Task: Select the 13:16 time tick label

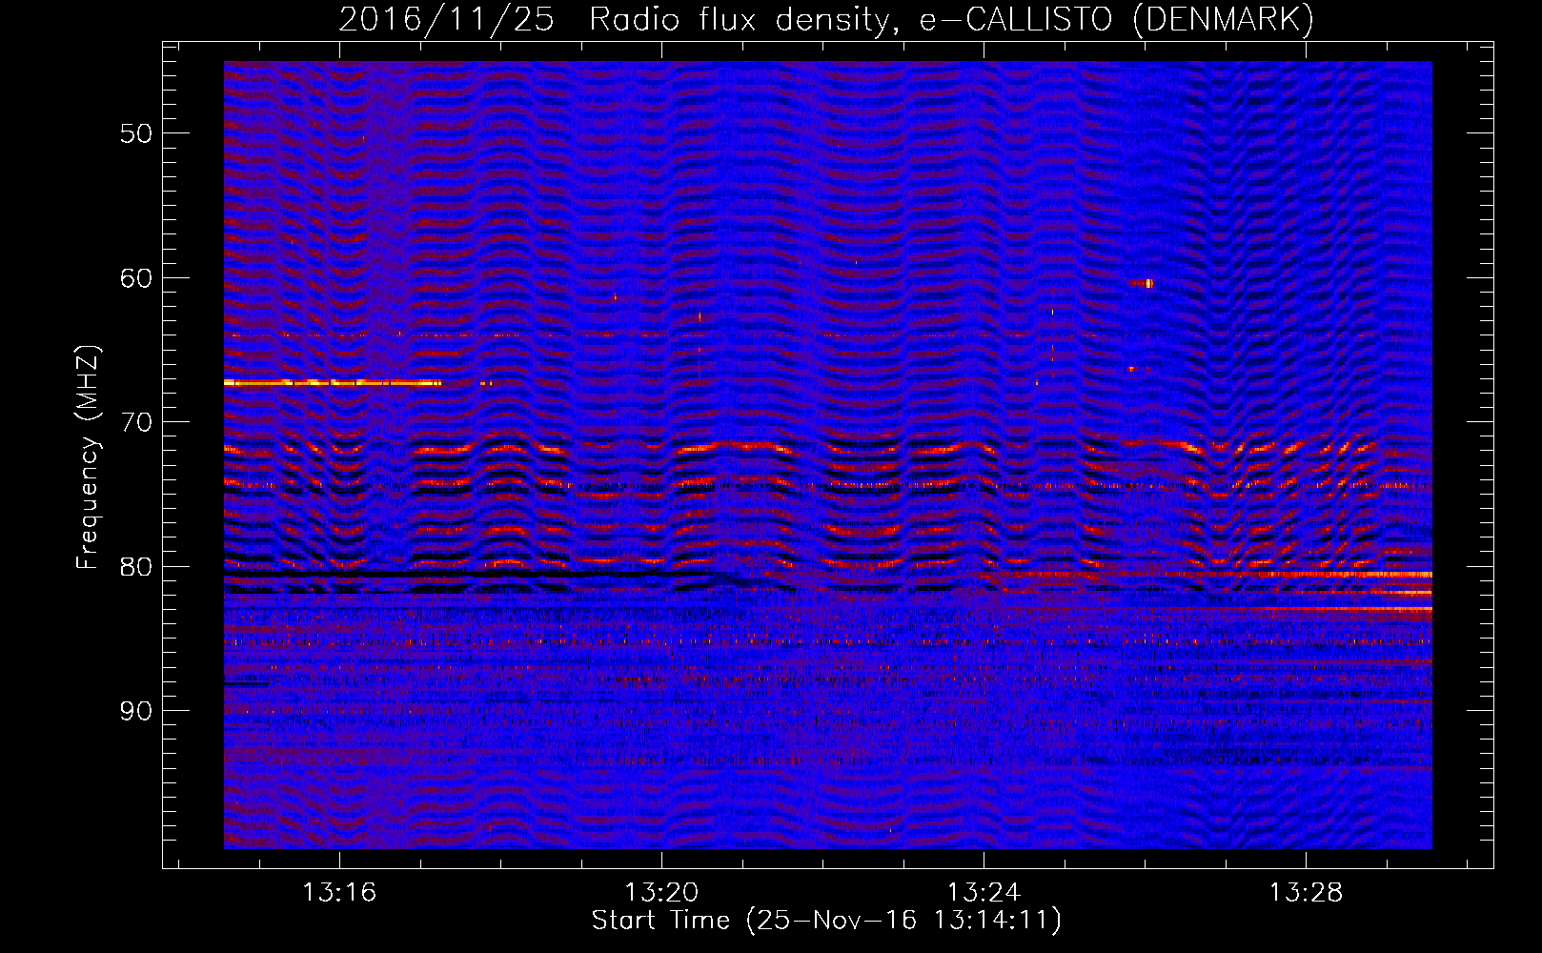Action: 339,892
